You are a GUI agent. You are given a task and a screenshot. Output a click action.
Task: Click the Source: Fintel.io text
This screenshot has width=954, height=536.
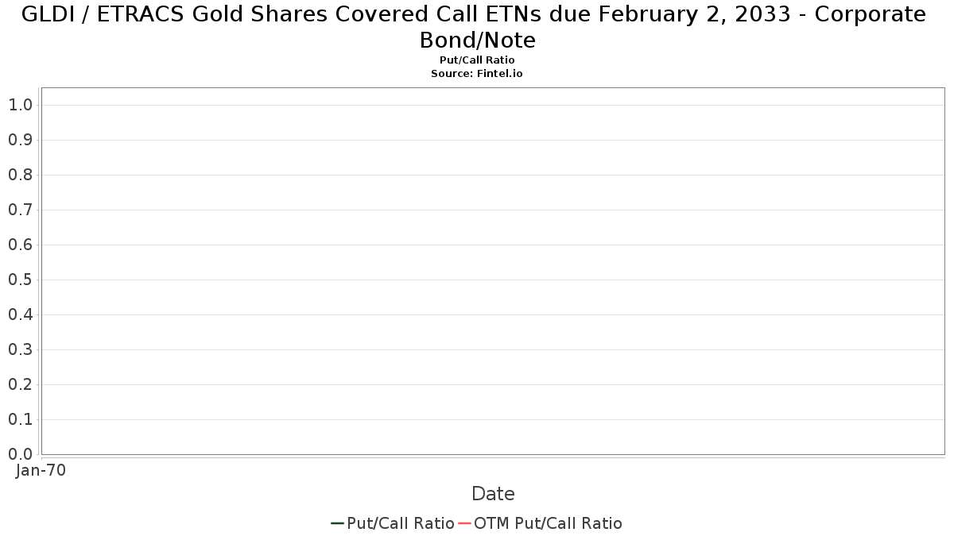(477, 73)
